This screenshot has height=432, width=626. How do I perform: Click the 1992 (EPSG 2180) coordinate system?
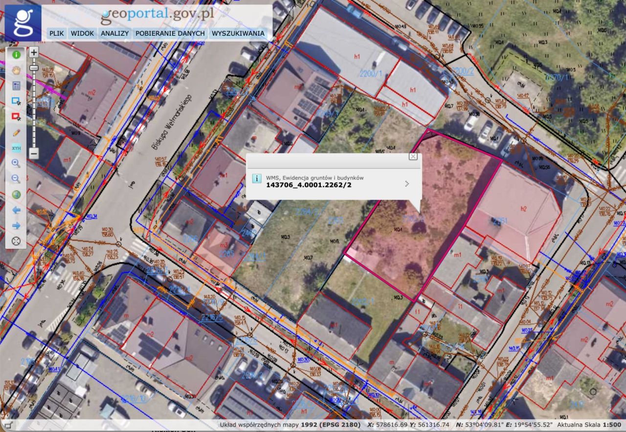331,425
